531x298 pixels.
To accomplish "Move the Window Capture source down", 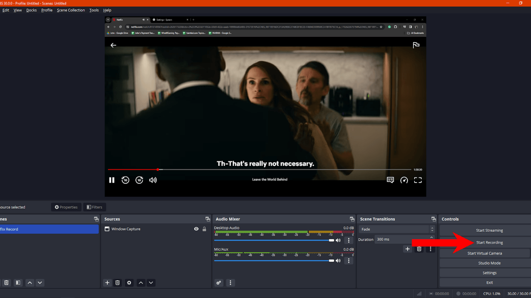I will click(x=151, y=282).
